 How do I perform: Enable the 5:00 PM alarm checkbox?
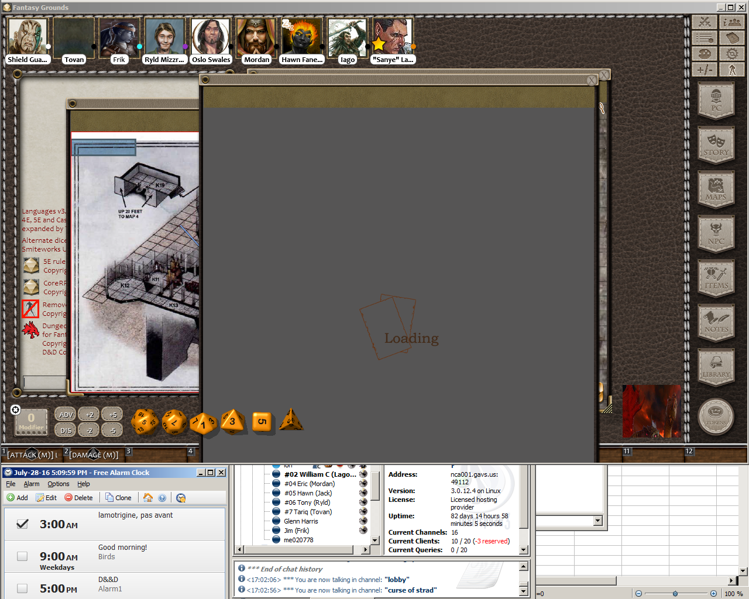(22, 588)
